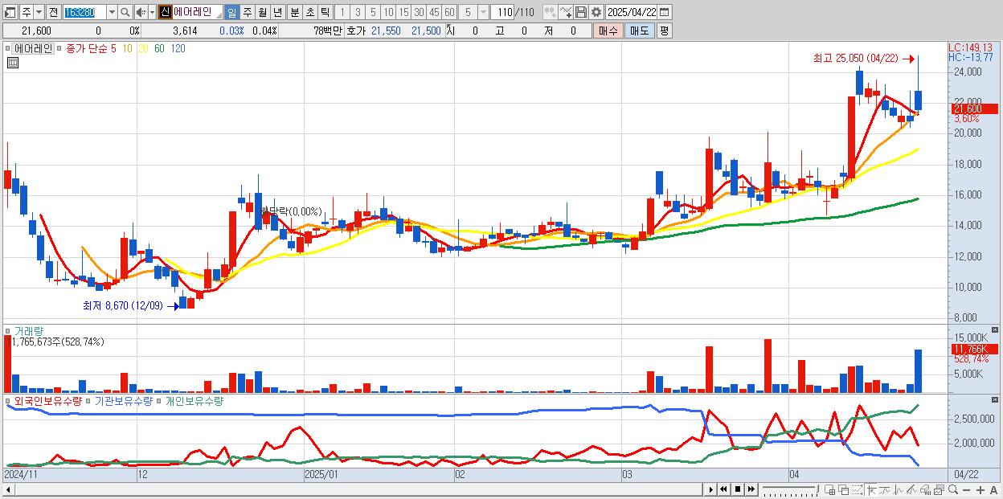Click the bottom scrollbar right arrow
The image size is (1003, 499).
tap(710, 489)
